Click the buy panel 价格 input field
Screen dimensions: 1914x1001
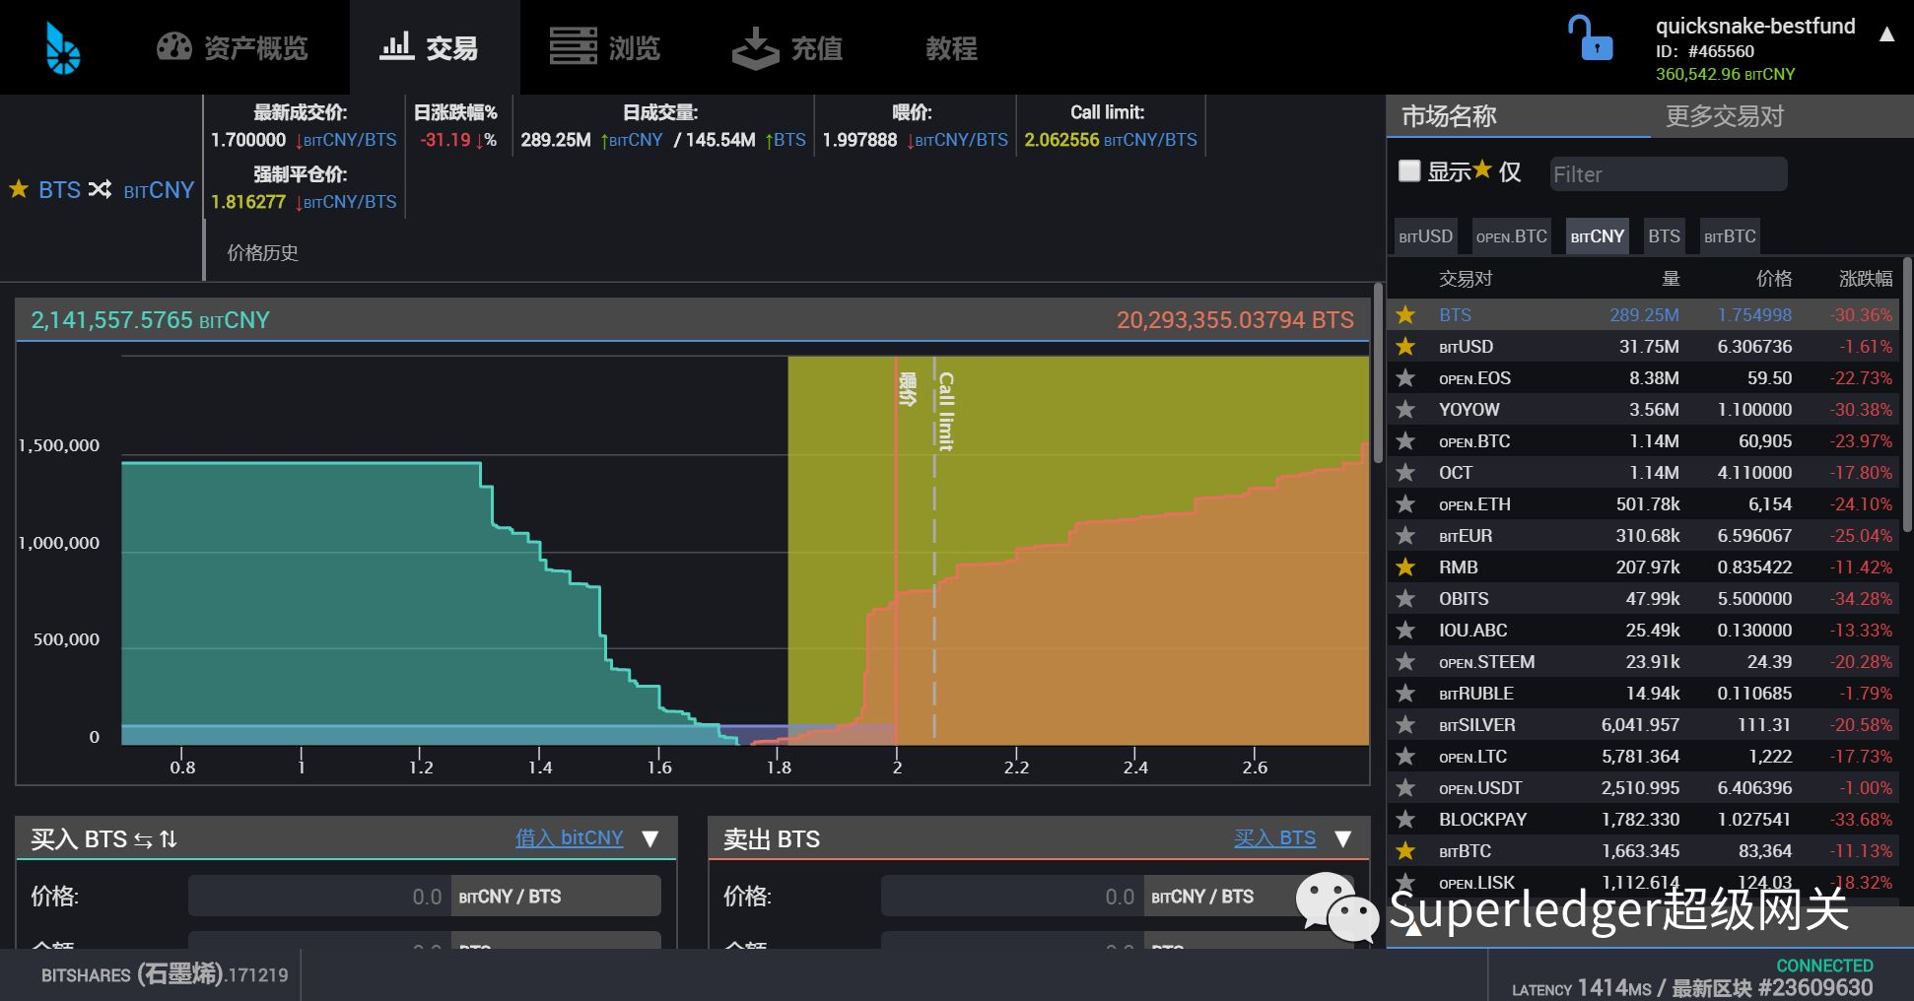click(319, 896)
